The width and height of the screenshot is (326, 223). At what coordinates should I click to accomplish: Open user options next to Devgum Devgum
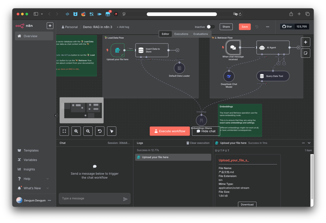coord(49,200)
